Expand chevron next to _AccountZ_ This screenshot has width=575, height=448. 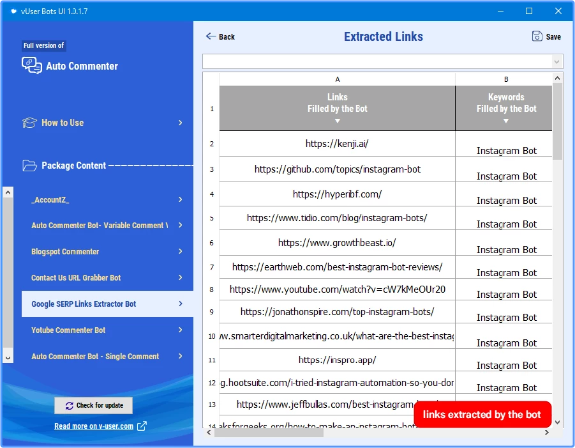180,199
